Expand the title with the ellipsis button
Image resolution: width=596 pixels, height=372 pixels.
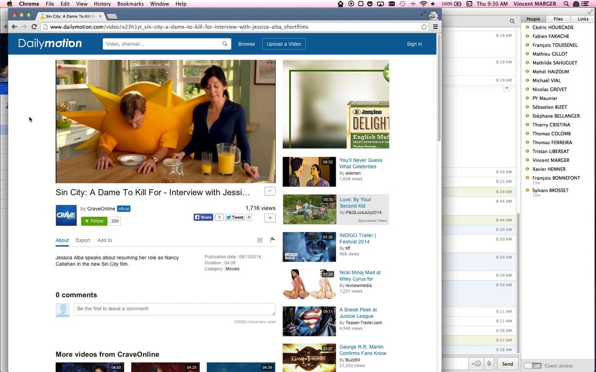pyautogui.click(x=270, y=191)
